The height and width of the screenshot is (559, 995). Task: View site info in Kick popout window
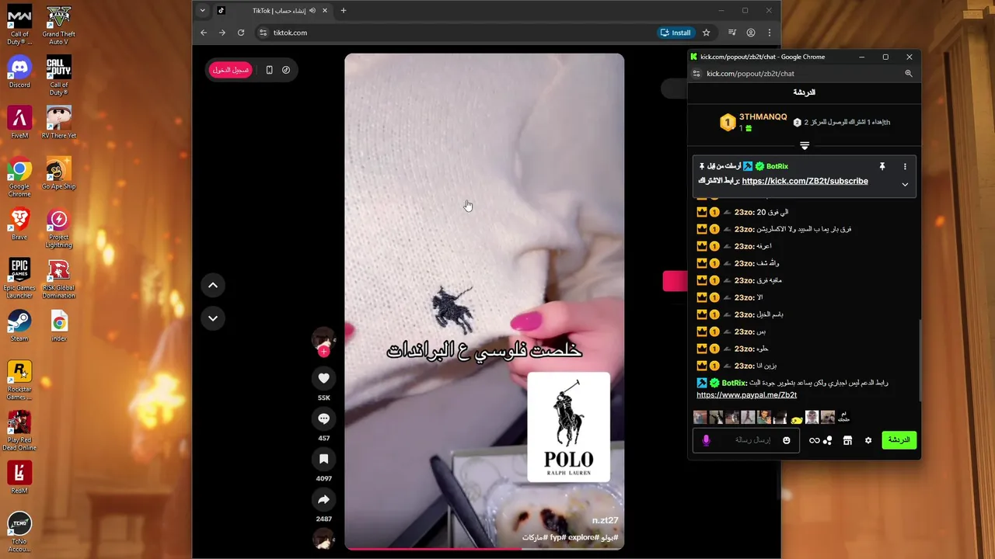(x=696, y=74)
